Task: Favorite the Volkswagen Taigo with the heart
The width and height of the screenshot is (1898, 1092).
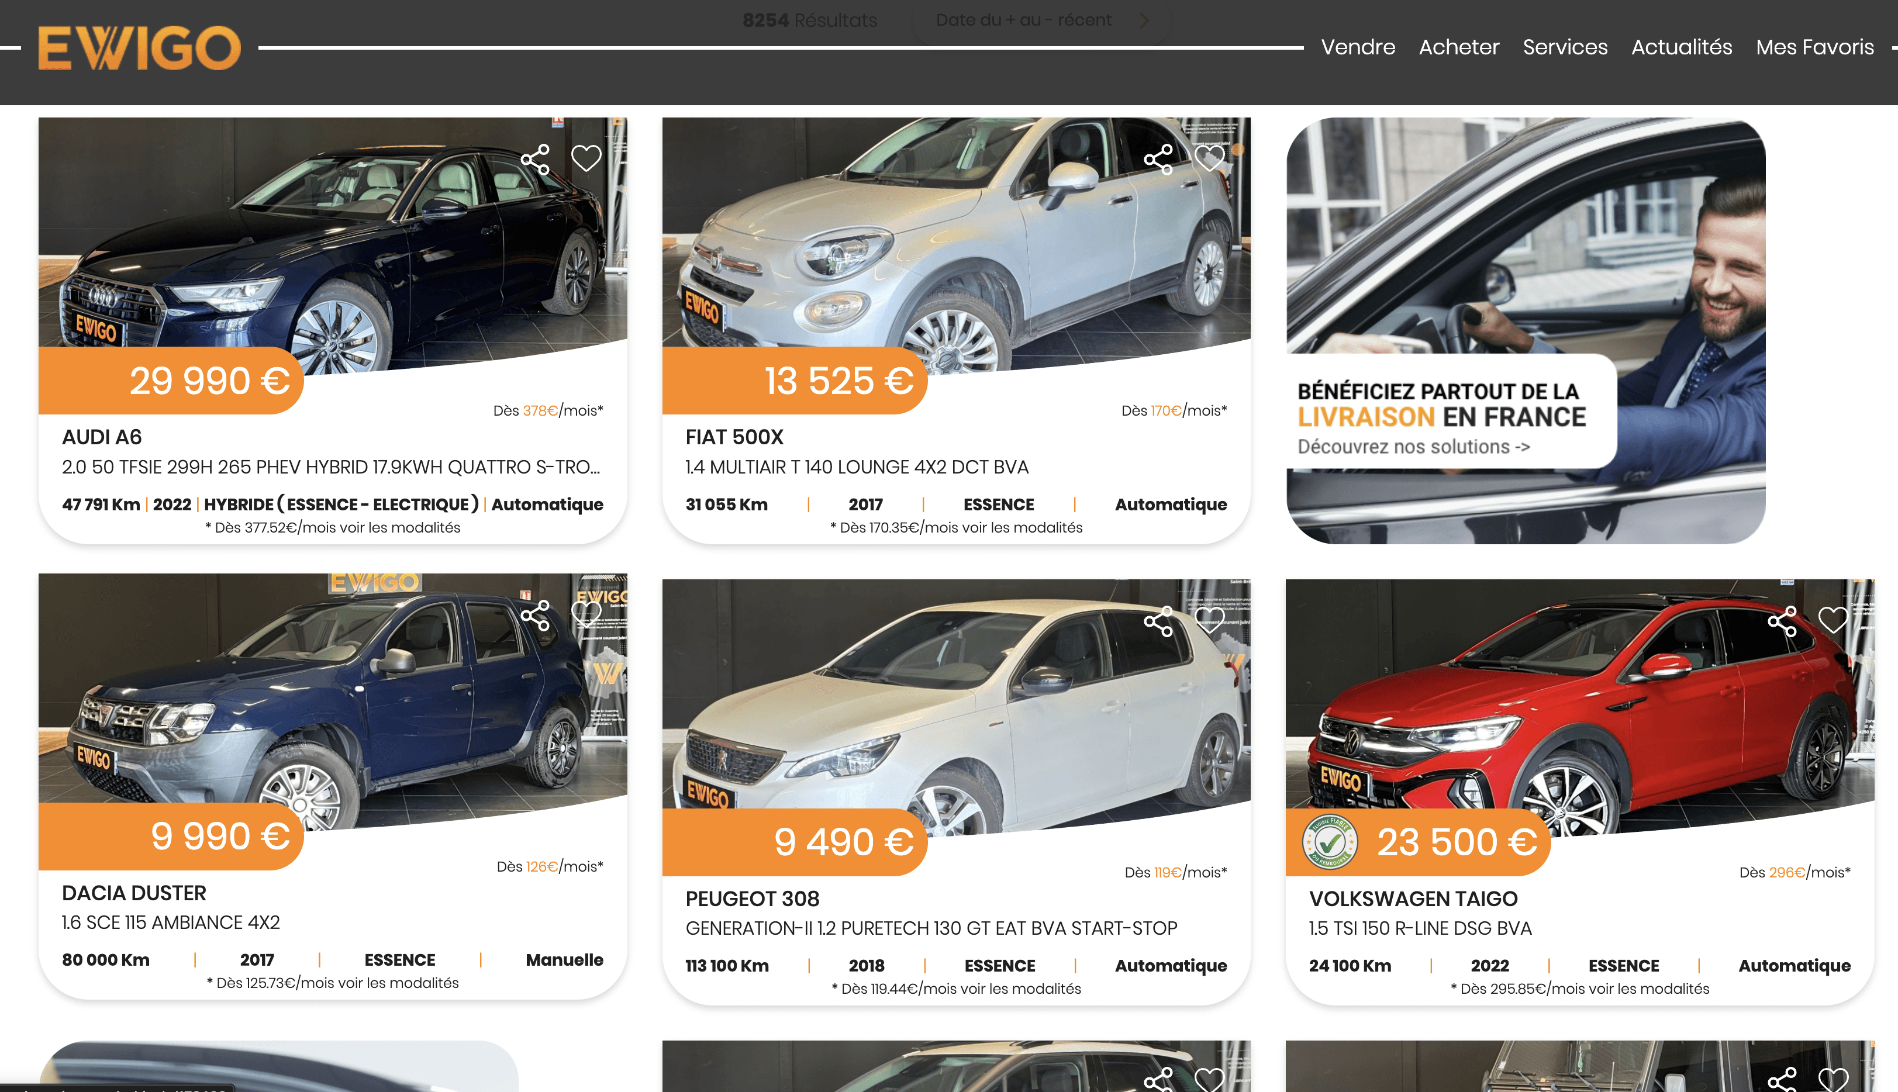Action: [1833, 620]
